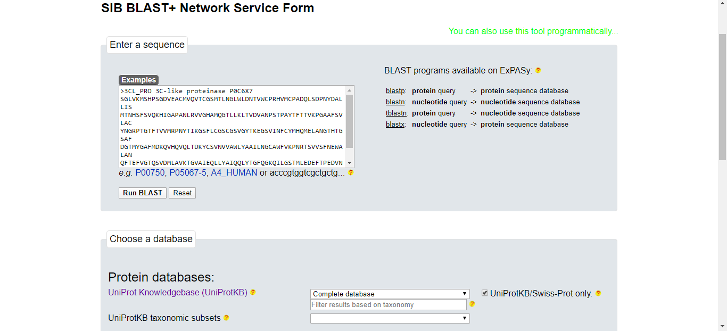
Task: Follow the blastx program link
Action: coord(395,125)
